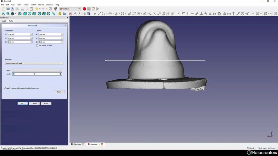Open the Macros list notepad icon

[x=93, y=9]
